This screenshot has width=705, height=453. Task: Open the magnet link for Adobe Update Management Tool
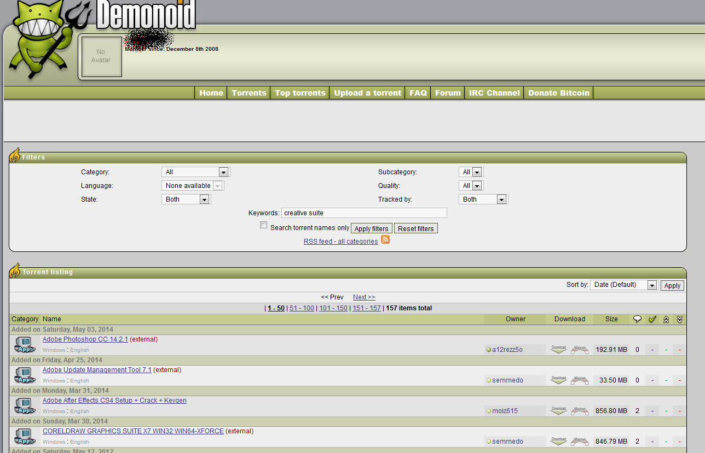click(580, 380)
